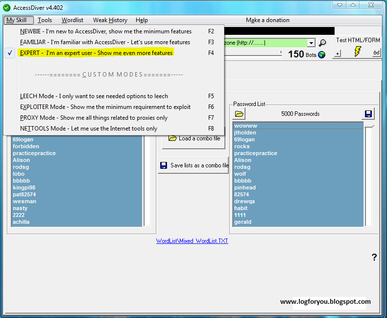Screen dimensions: 387x318
Task: Click the '5000 Passwords' count label
Action: (x=300, y=114)
